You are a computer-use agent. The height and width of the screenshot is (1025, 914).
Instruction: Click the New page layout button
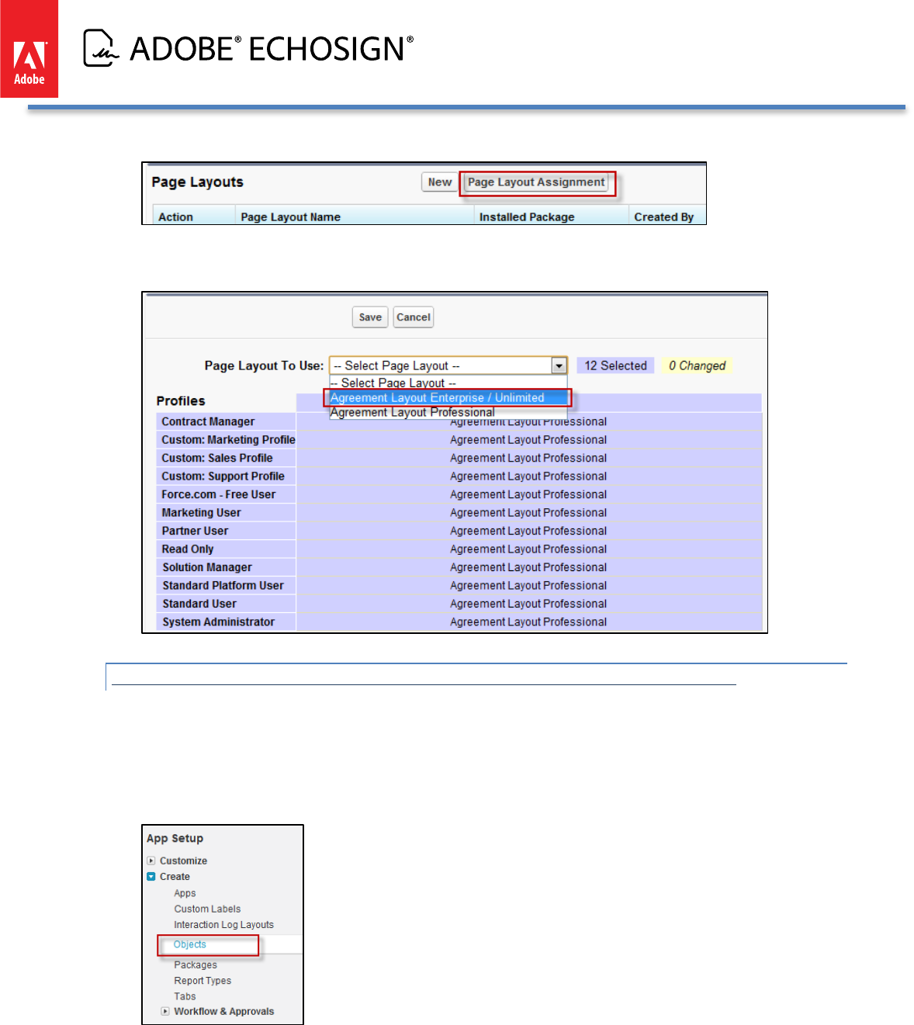[x=439, y=182]
